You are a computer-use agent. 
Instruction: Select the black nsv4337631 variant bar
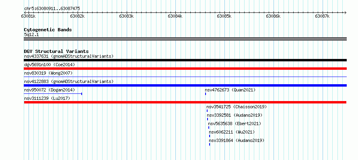(x=185, y=60)
